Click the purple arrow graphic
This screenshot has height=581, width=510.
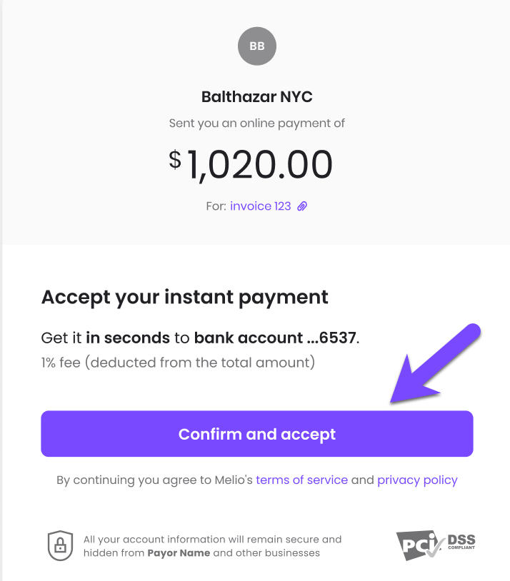pyautogui.click(x=435, y=364)
